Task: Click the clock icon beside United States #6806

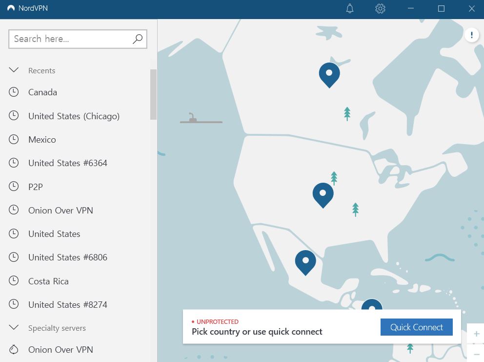Action: coord(14,257)
